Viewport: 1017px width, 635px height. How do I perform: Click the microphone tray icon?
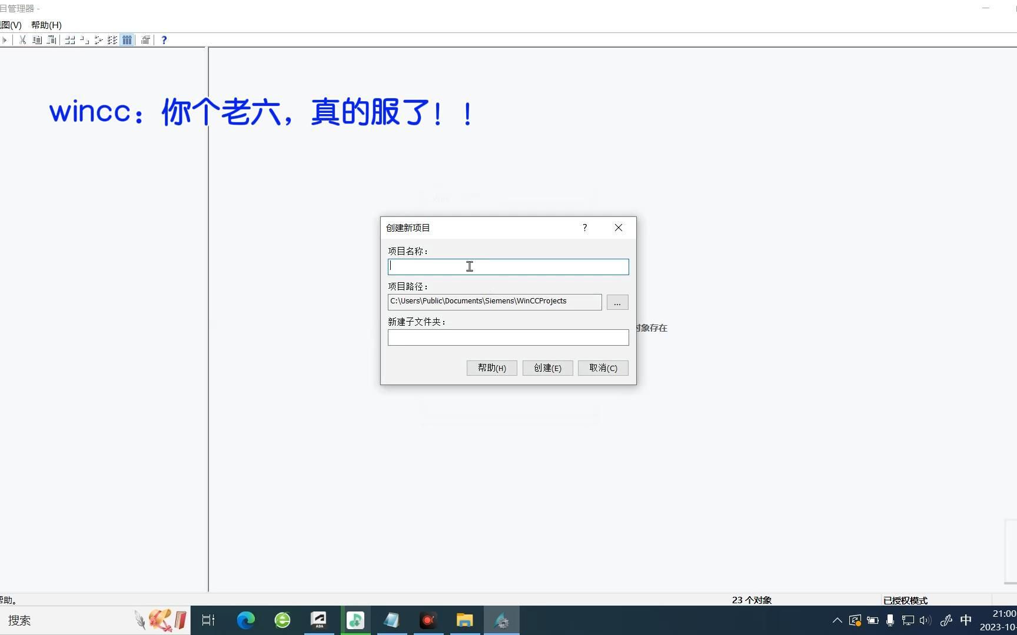click(x=890, y=620)
